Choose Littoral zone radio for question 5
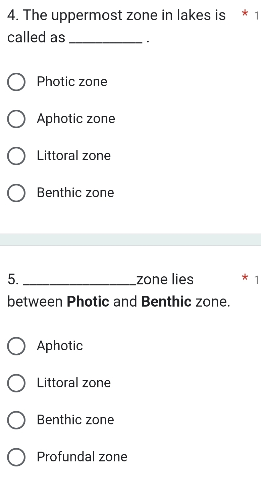The width and height of the screenshot is (261, 491). (x=16, y=383)
